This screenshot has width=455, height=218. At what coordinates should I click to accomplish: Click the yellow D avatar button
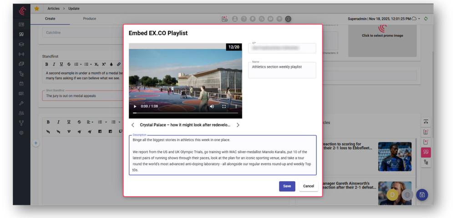point(392,195)
